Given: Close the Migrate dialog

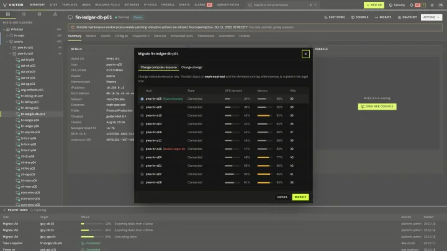Looking at the screenshot, I should tap(305, 54).
